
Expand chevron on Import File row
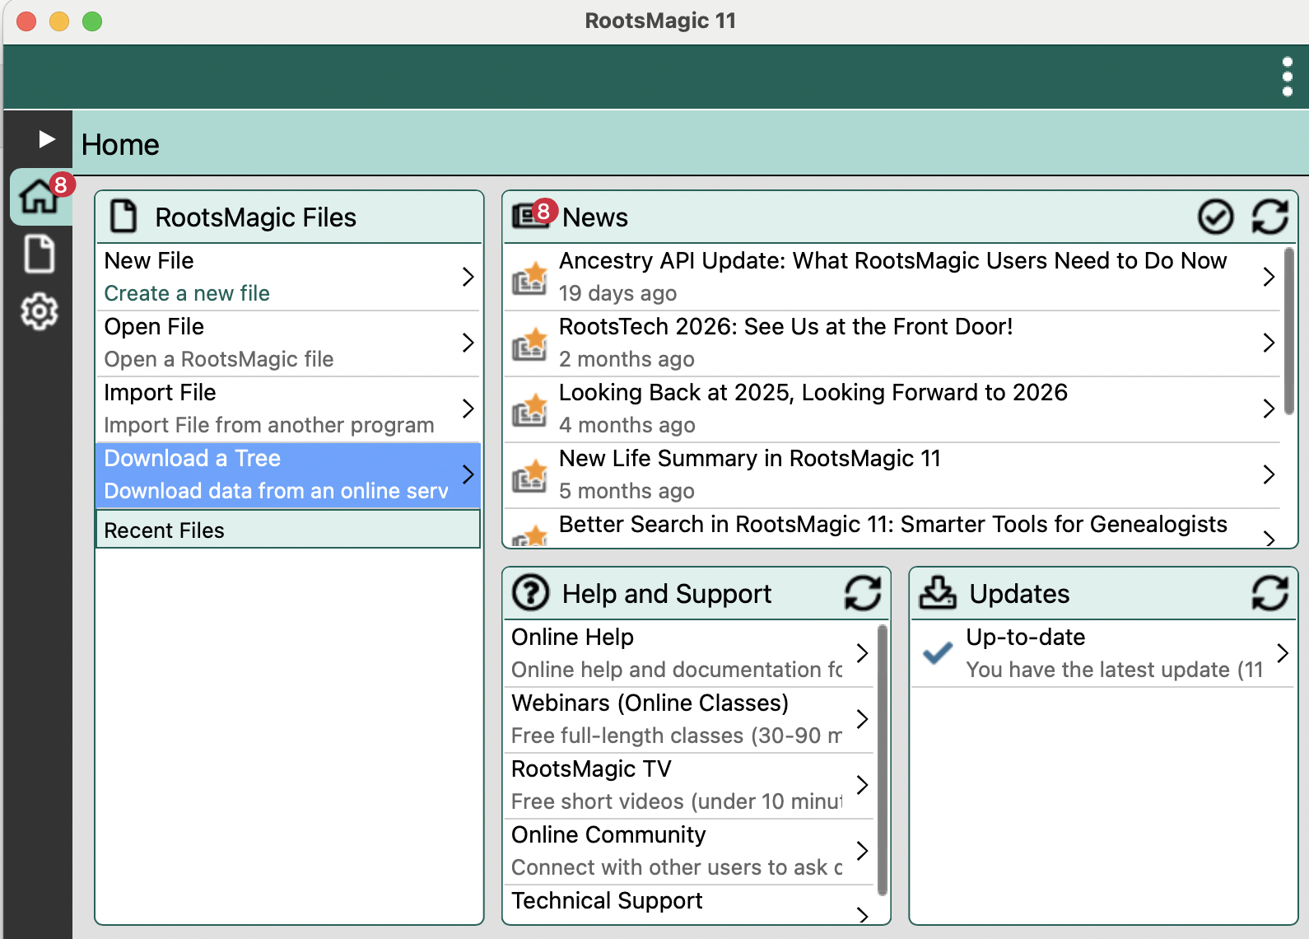(468, 409)
